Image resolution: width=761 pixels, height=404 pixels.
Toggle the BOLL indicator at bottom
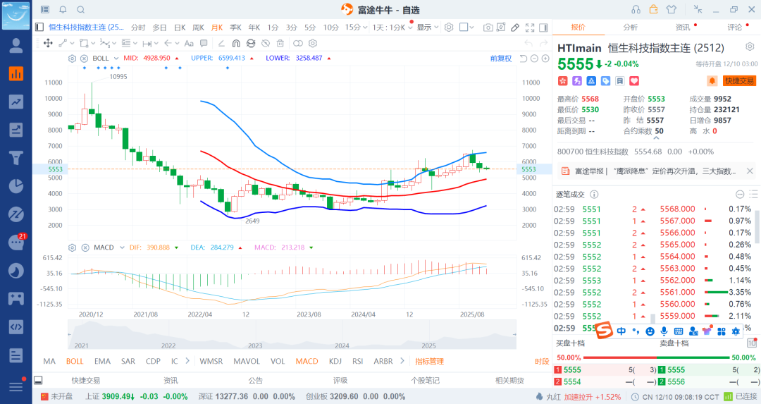(75, 361)
